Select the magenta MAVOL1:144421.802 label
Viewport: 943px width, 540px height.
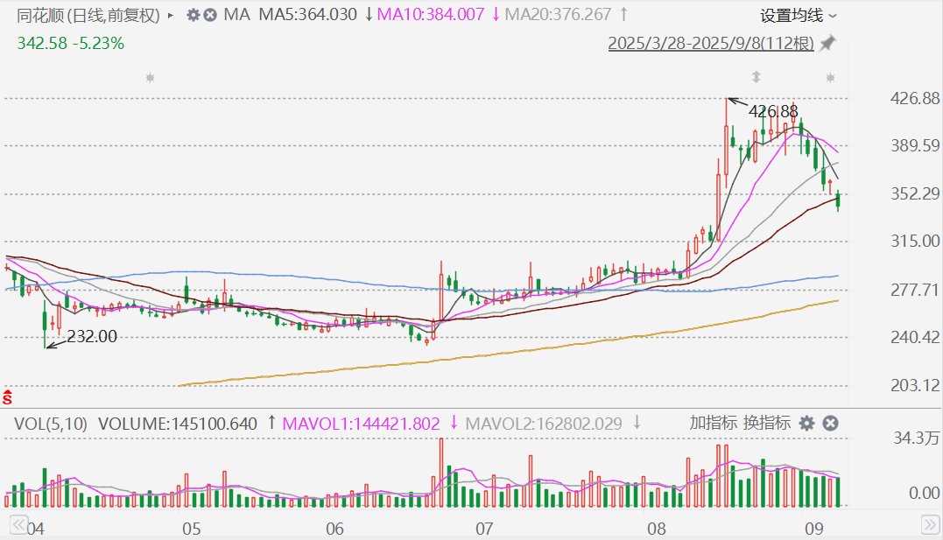[361, 424]
